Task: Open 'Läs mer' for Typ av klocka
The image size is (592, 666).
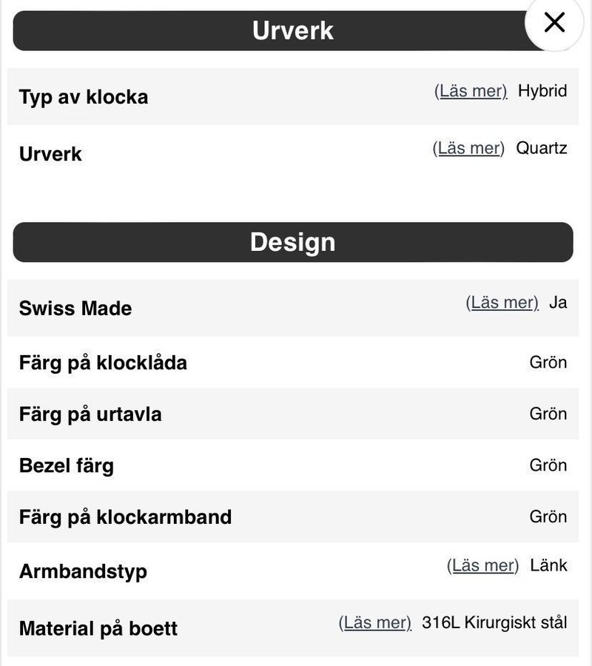Action: pyautogui.click(x=471, y=91)
